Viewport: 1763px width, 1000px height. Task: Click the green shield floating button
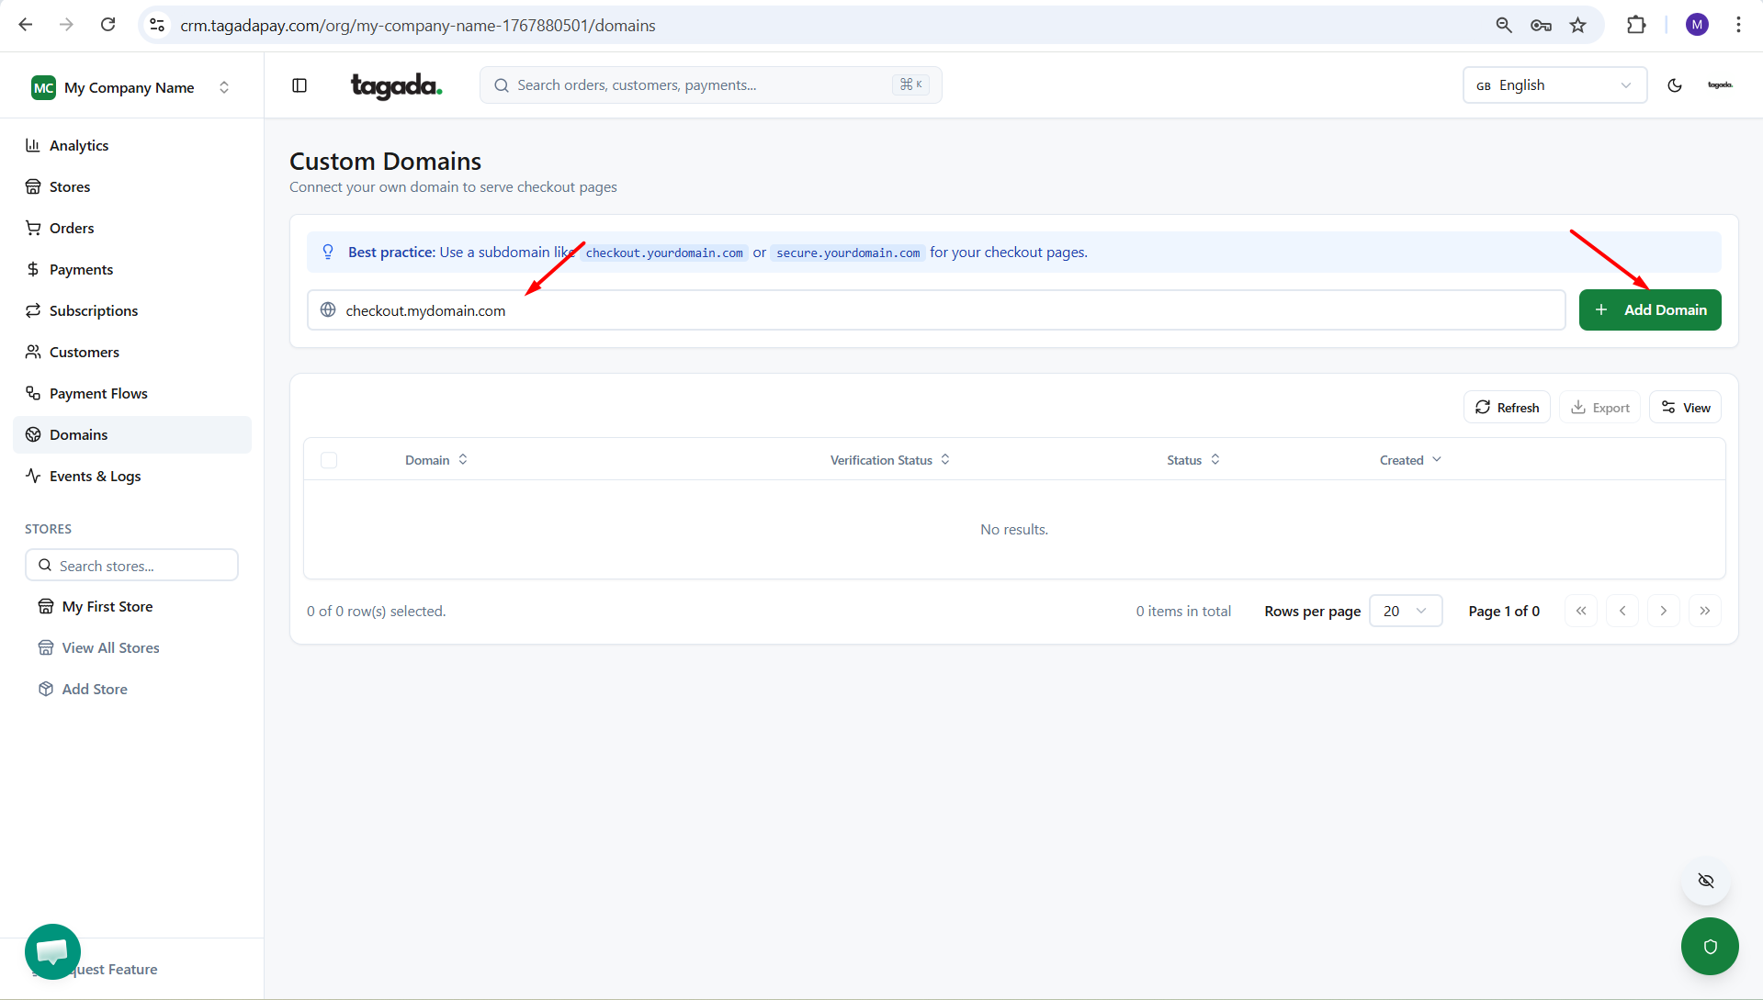1709,946
